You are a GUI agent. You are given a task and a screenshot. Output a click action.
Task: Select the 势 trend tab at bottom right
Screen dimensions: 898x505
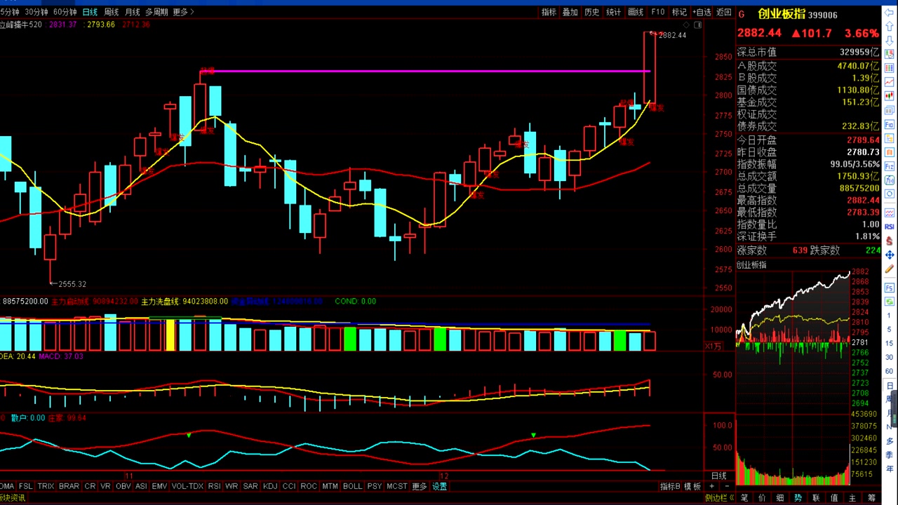pos(798,498)
